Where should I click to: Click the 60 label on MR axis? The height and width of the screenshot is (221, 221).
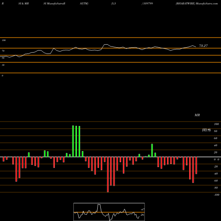(x=216, y=138)
